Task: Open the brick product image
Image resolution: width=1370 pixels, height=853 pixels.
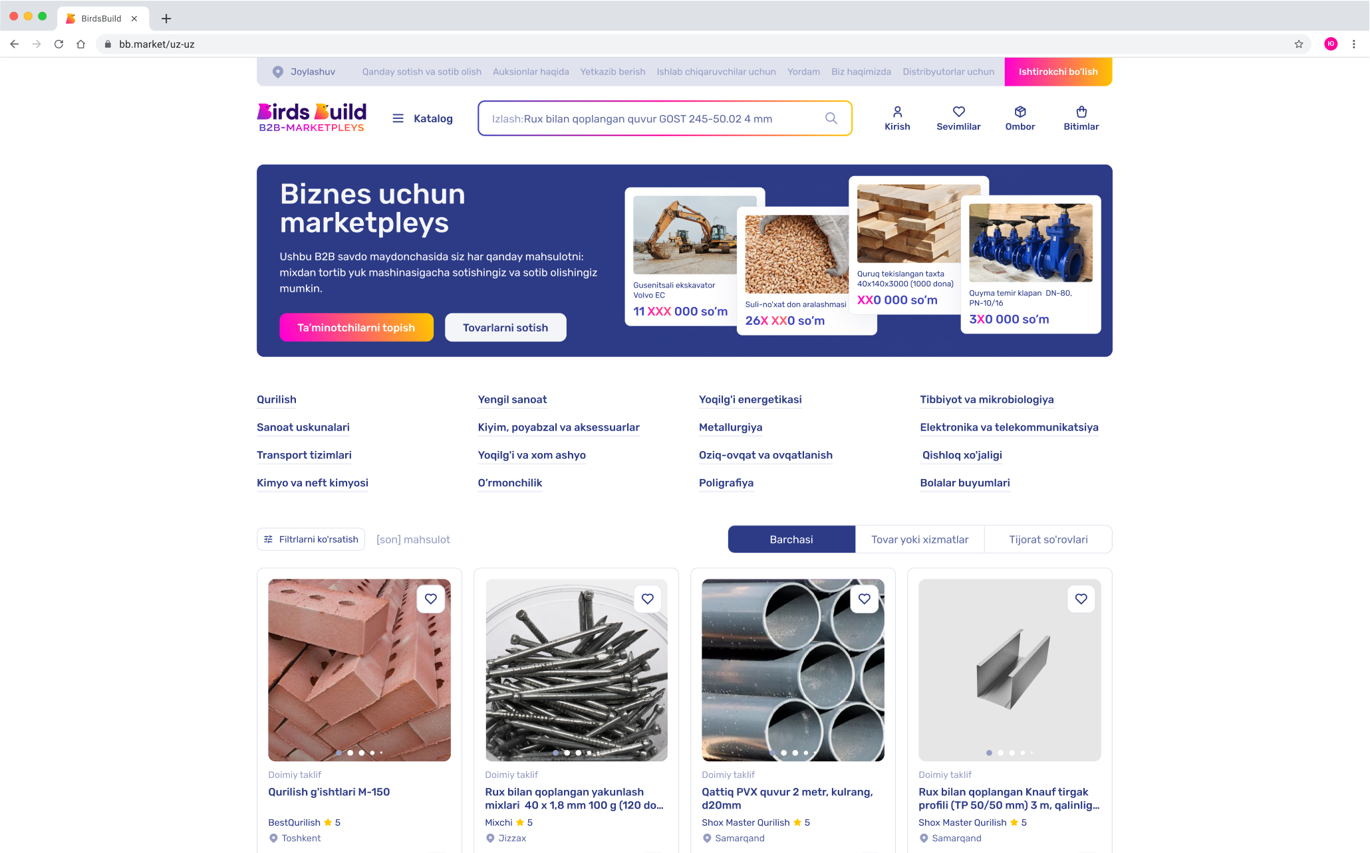Action: (359, 670)
